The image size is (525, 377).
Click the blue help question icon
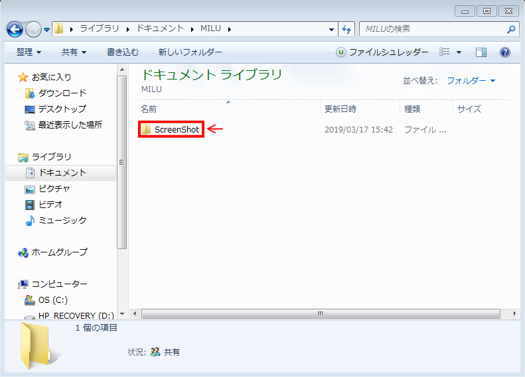pos(504,52)
